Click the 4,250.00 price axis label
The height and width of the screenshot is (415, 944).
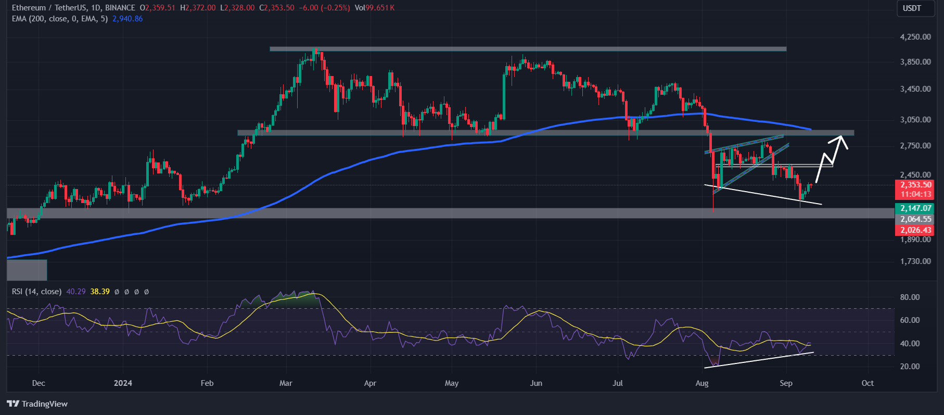click(915, 37)
